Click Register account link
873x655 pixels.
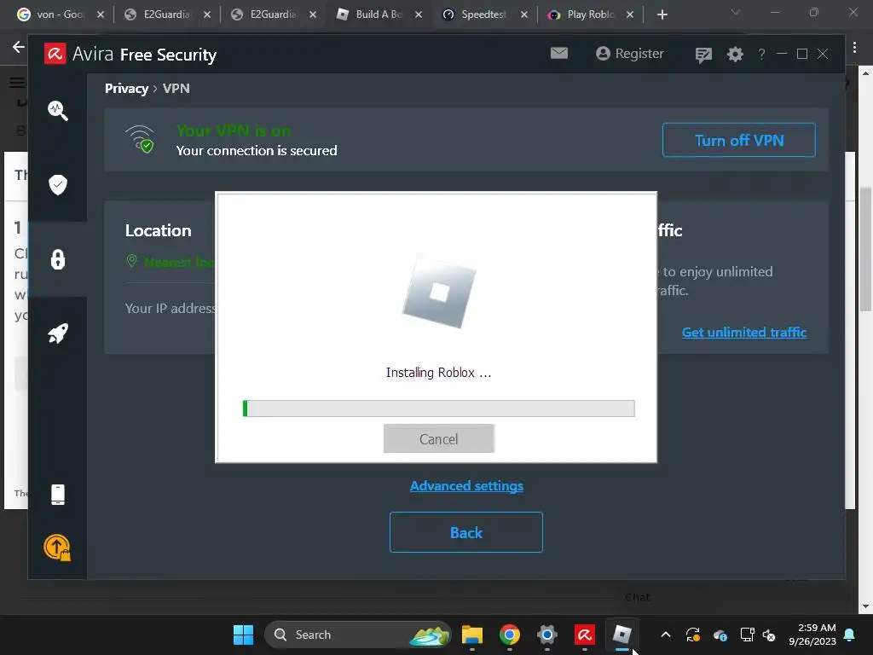(630, 54)
